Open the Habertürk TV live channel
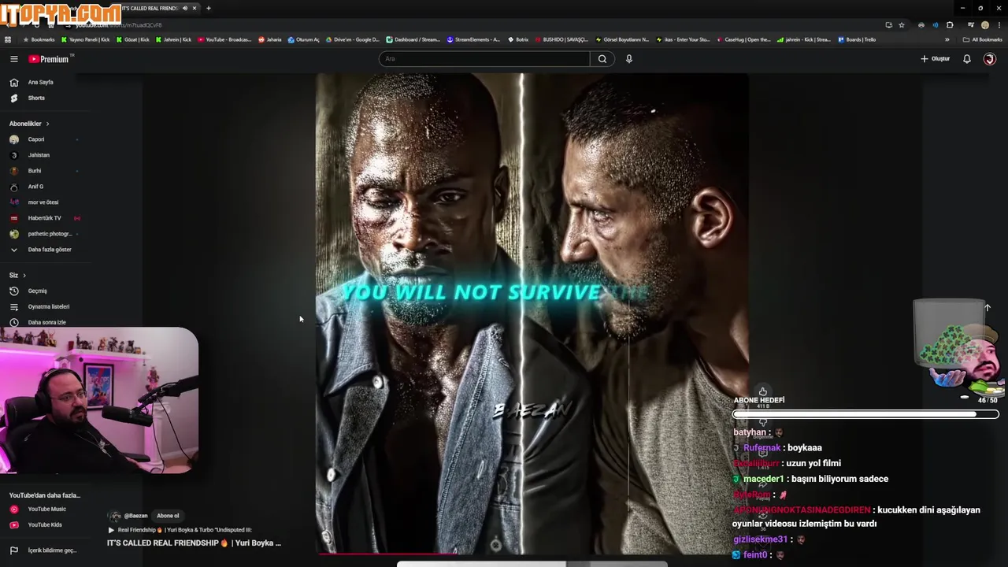 click(x=44, y=218)
